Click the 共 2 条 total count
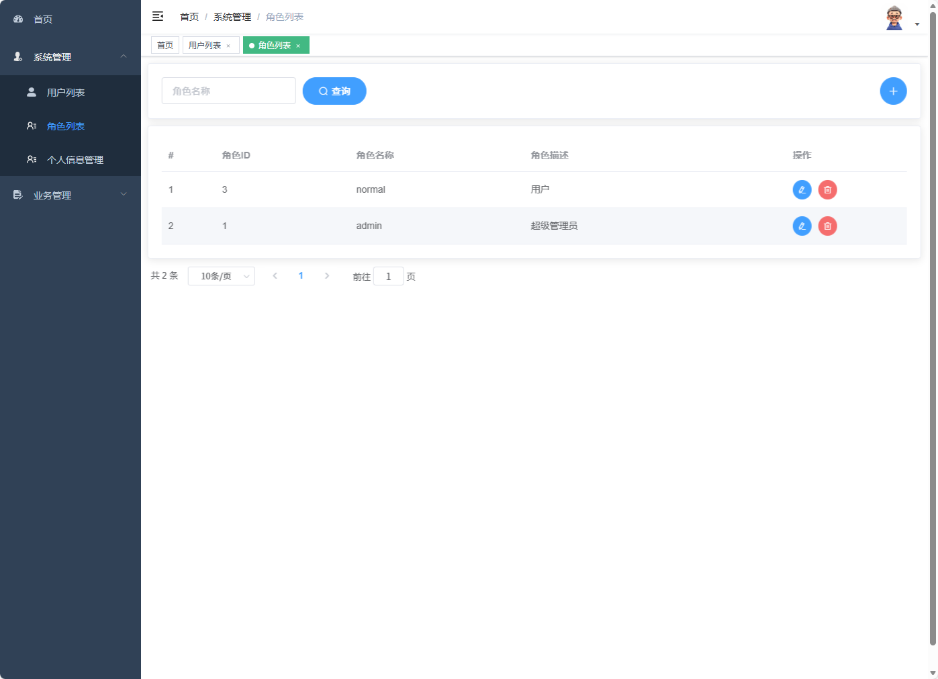This screenshot has width=938, height=679. (165, 275)
